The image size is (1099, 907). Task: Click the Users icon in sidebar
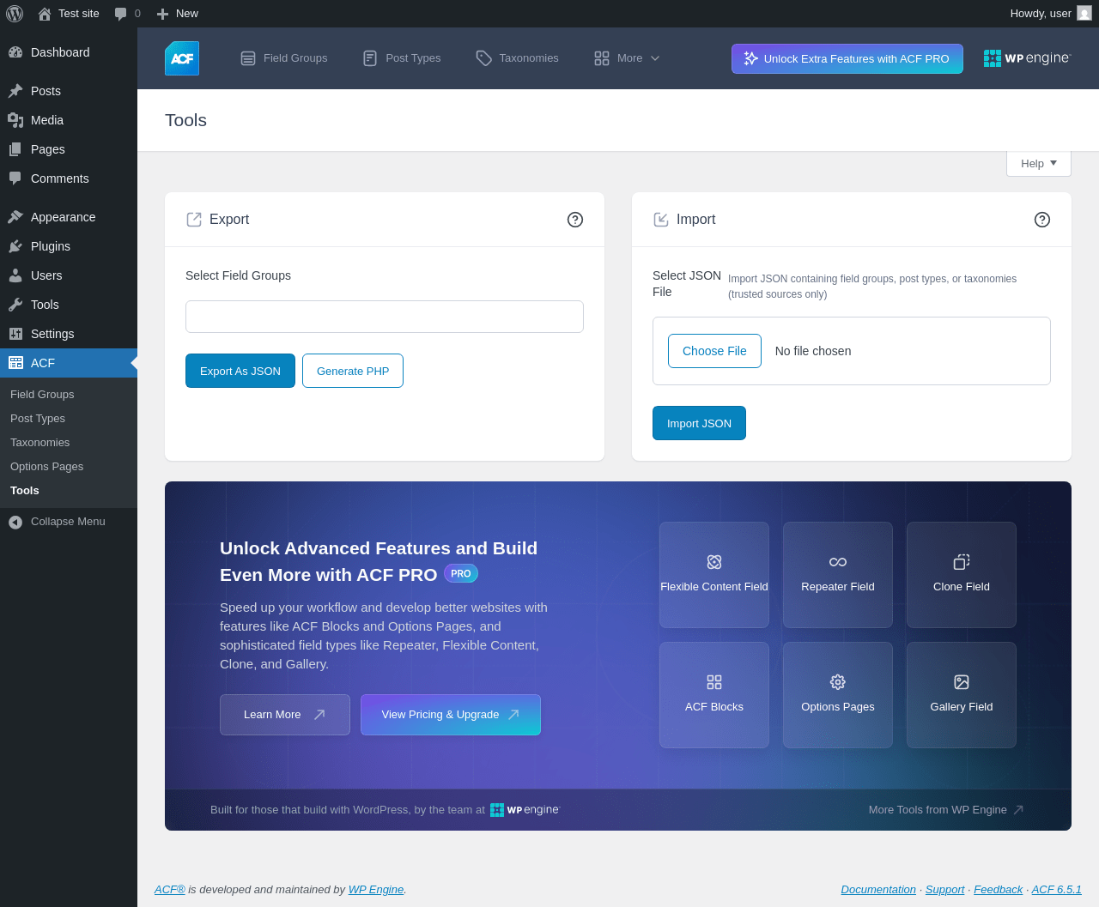pos(15,275)
